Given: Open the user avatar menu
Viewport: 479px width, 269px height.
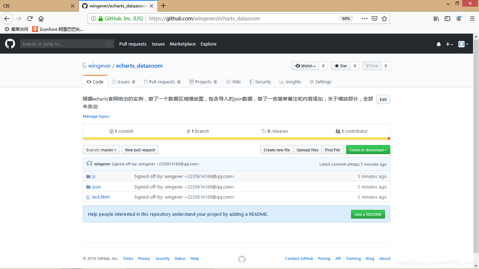Looking at the screenshot, I should (x=463, y=44).
